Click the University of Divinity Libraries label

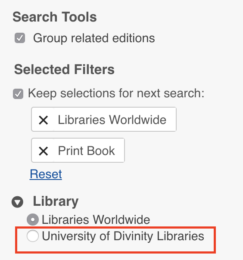coord(123,236)
